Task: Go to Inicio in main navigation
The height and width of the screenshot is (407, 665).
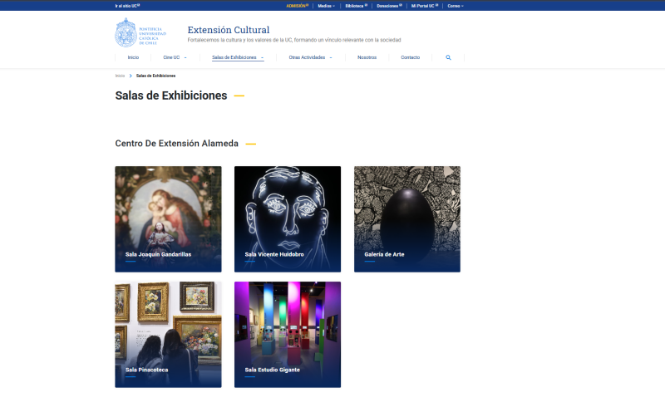Action: (x=133, y=57)
